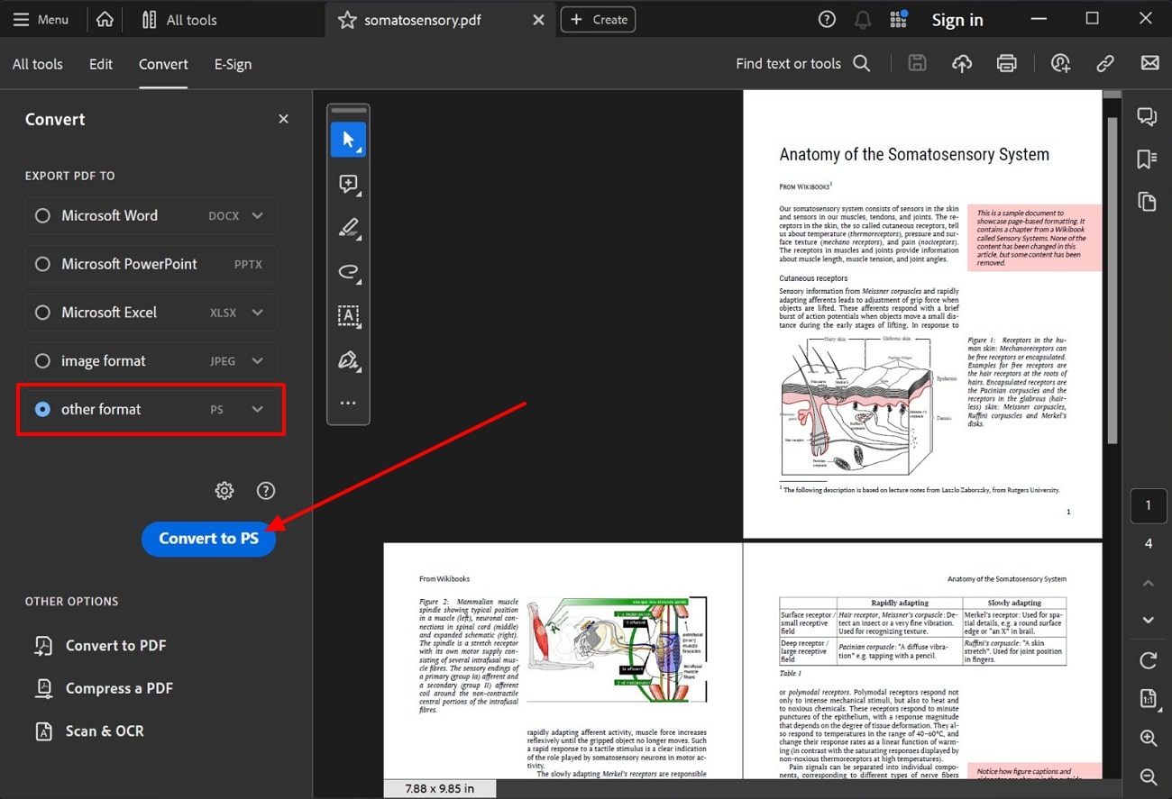Close the somatosensory.pdf tab
The height and width of the screenshot is (799, 1172).
[538, 20]
